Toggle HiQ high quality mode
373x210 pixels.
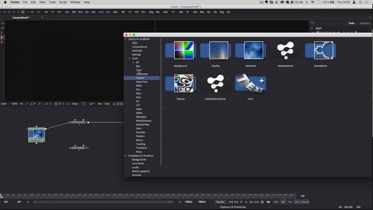276,202
